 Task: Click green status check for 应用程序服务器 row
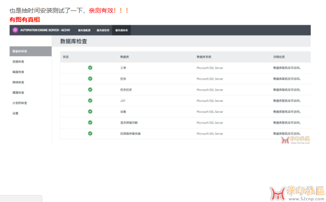[90, 134]
